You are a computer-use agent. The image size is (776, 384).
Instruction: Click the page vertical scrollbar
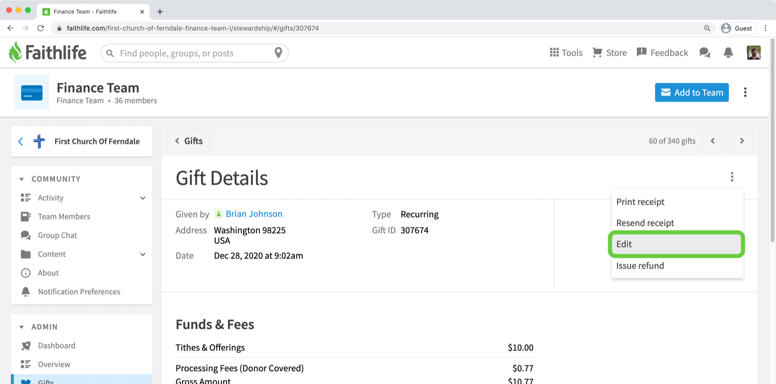[x=772, y=141]
